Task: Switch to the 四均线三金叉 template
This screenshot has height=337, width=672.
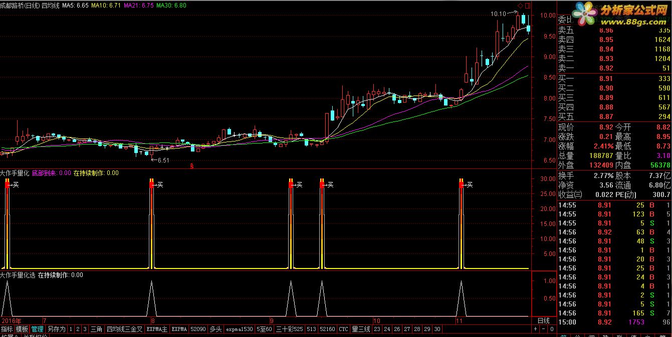Action: click(124, 329)
